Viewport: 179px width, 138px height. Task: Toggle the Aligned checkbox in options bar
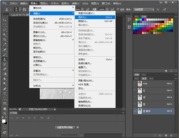click(x=118, y=9)
